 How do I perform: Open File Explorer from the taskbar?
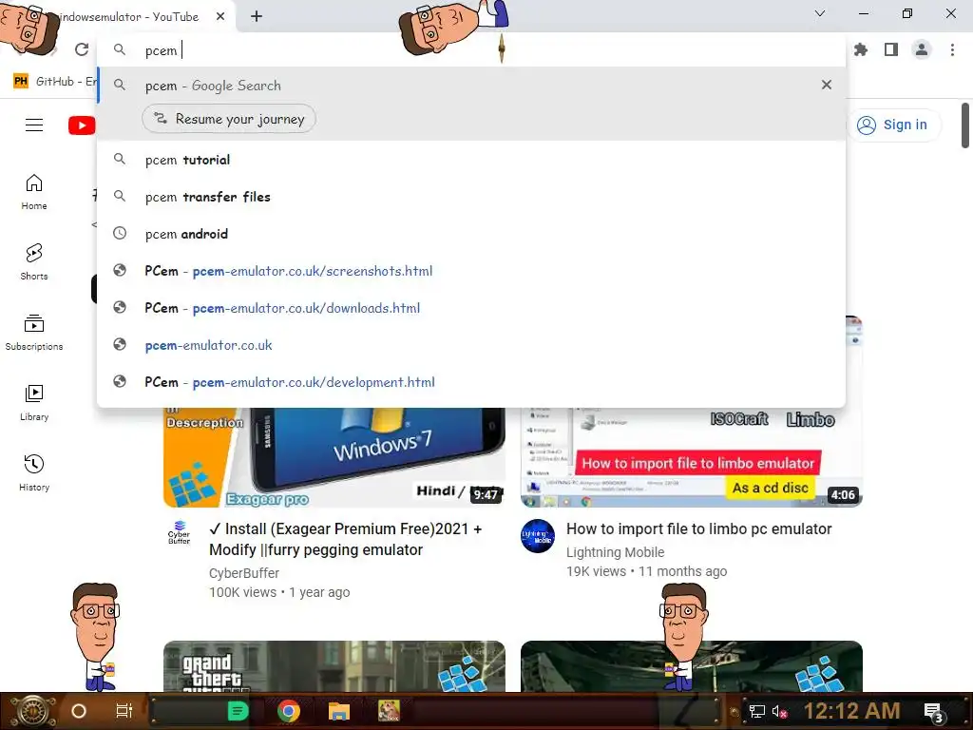click(339, 711)
